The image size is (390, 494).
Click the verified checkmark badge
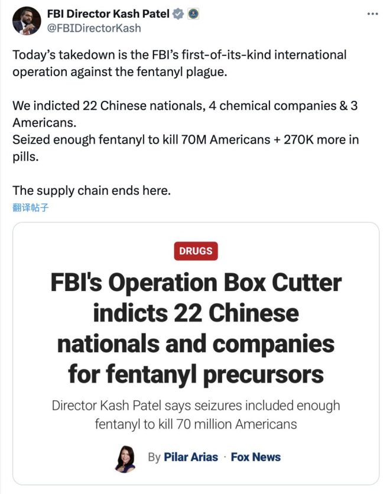[178, 14]
